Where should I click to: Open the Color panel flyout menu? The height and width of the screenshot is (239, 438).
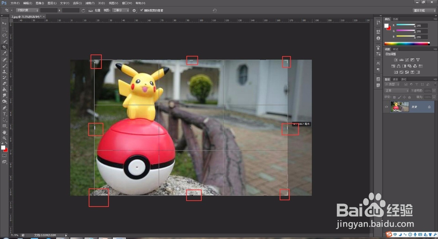435,19
